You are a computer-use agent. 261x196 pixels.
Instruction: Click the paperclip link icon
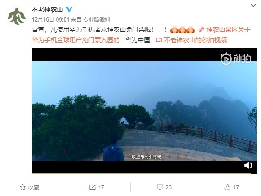201,30
